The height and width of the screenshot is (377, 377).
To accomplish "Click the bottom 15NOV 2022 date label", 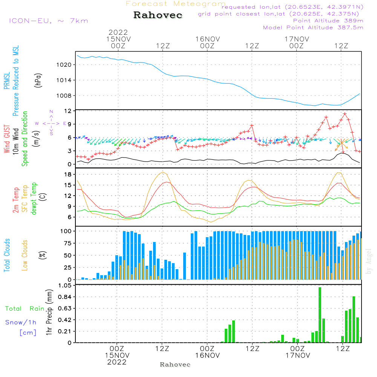I will click(x=117, y=359).
